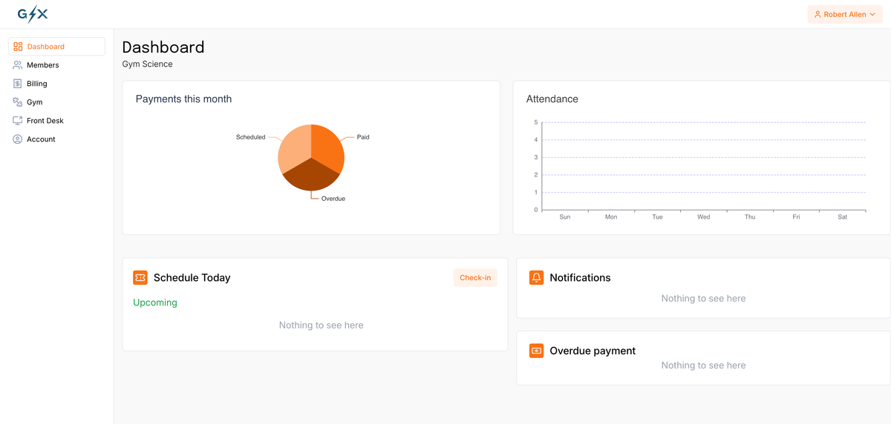This screenshot has width=891, height=424.
Task: Navigate to the Gym section
Action: pyautogui.click(x=56, y=102)
